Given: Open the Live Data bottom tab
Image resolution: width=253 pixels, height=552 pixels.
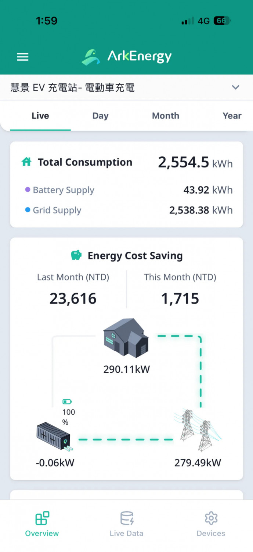Looking at the screenshot, I should pos(127,523).
